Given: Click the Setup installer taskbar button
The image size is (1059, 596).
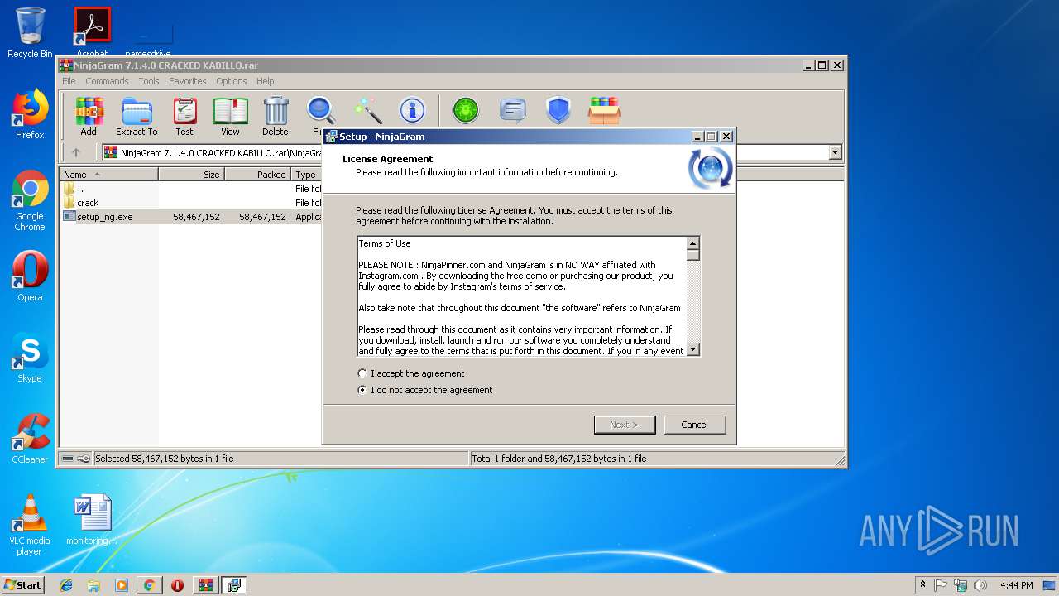Looking at the screenshot, I should [x=233, y=585].
